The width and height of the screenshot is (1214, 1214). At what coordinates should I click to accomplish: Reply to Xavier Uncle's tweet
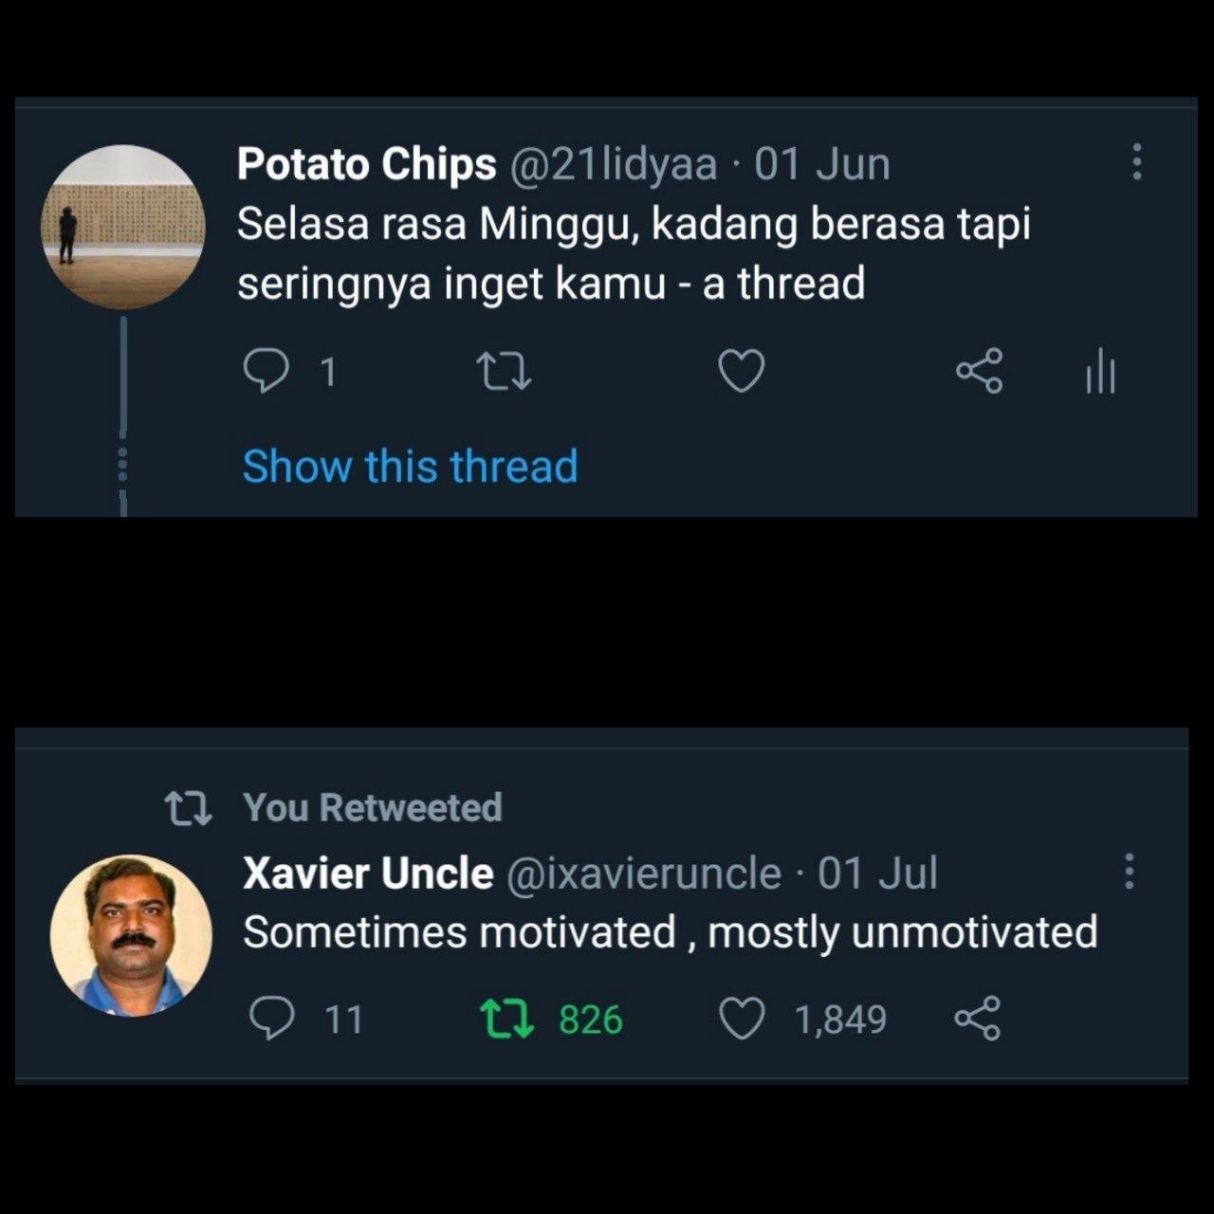[271, 1019]
